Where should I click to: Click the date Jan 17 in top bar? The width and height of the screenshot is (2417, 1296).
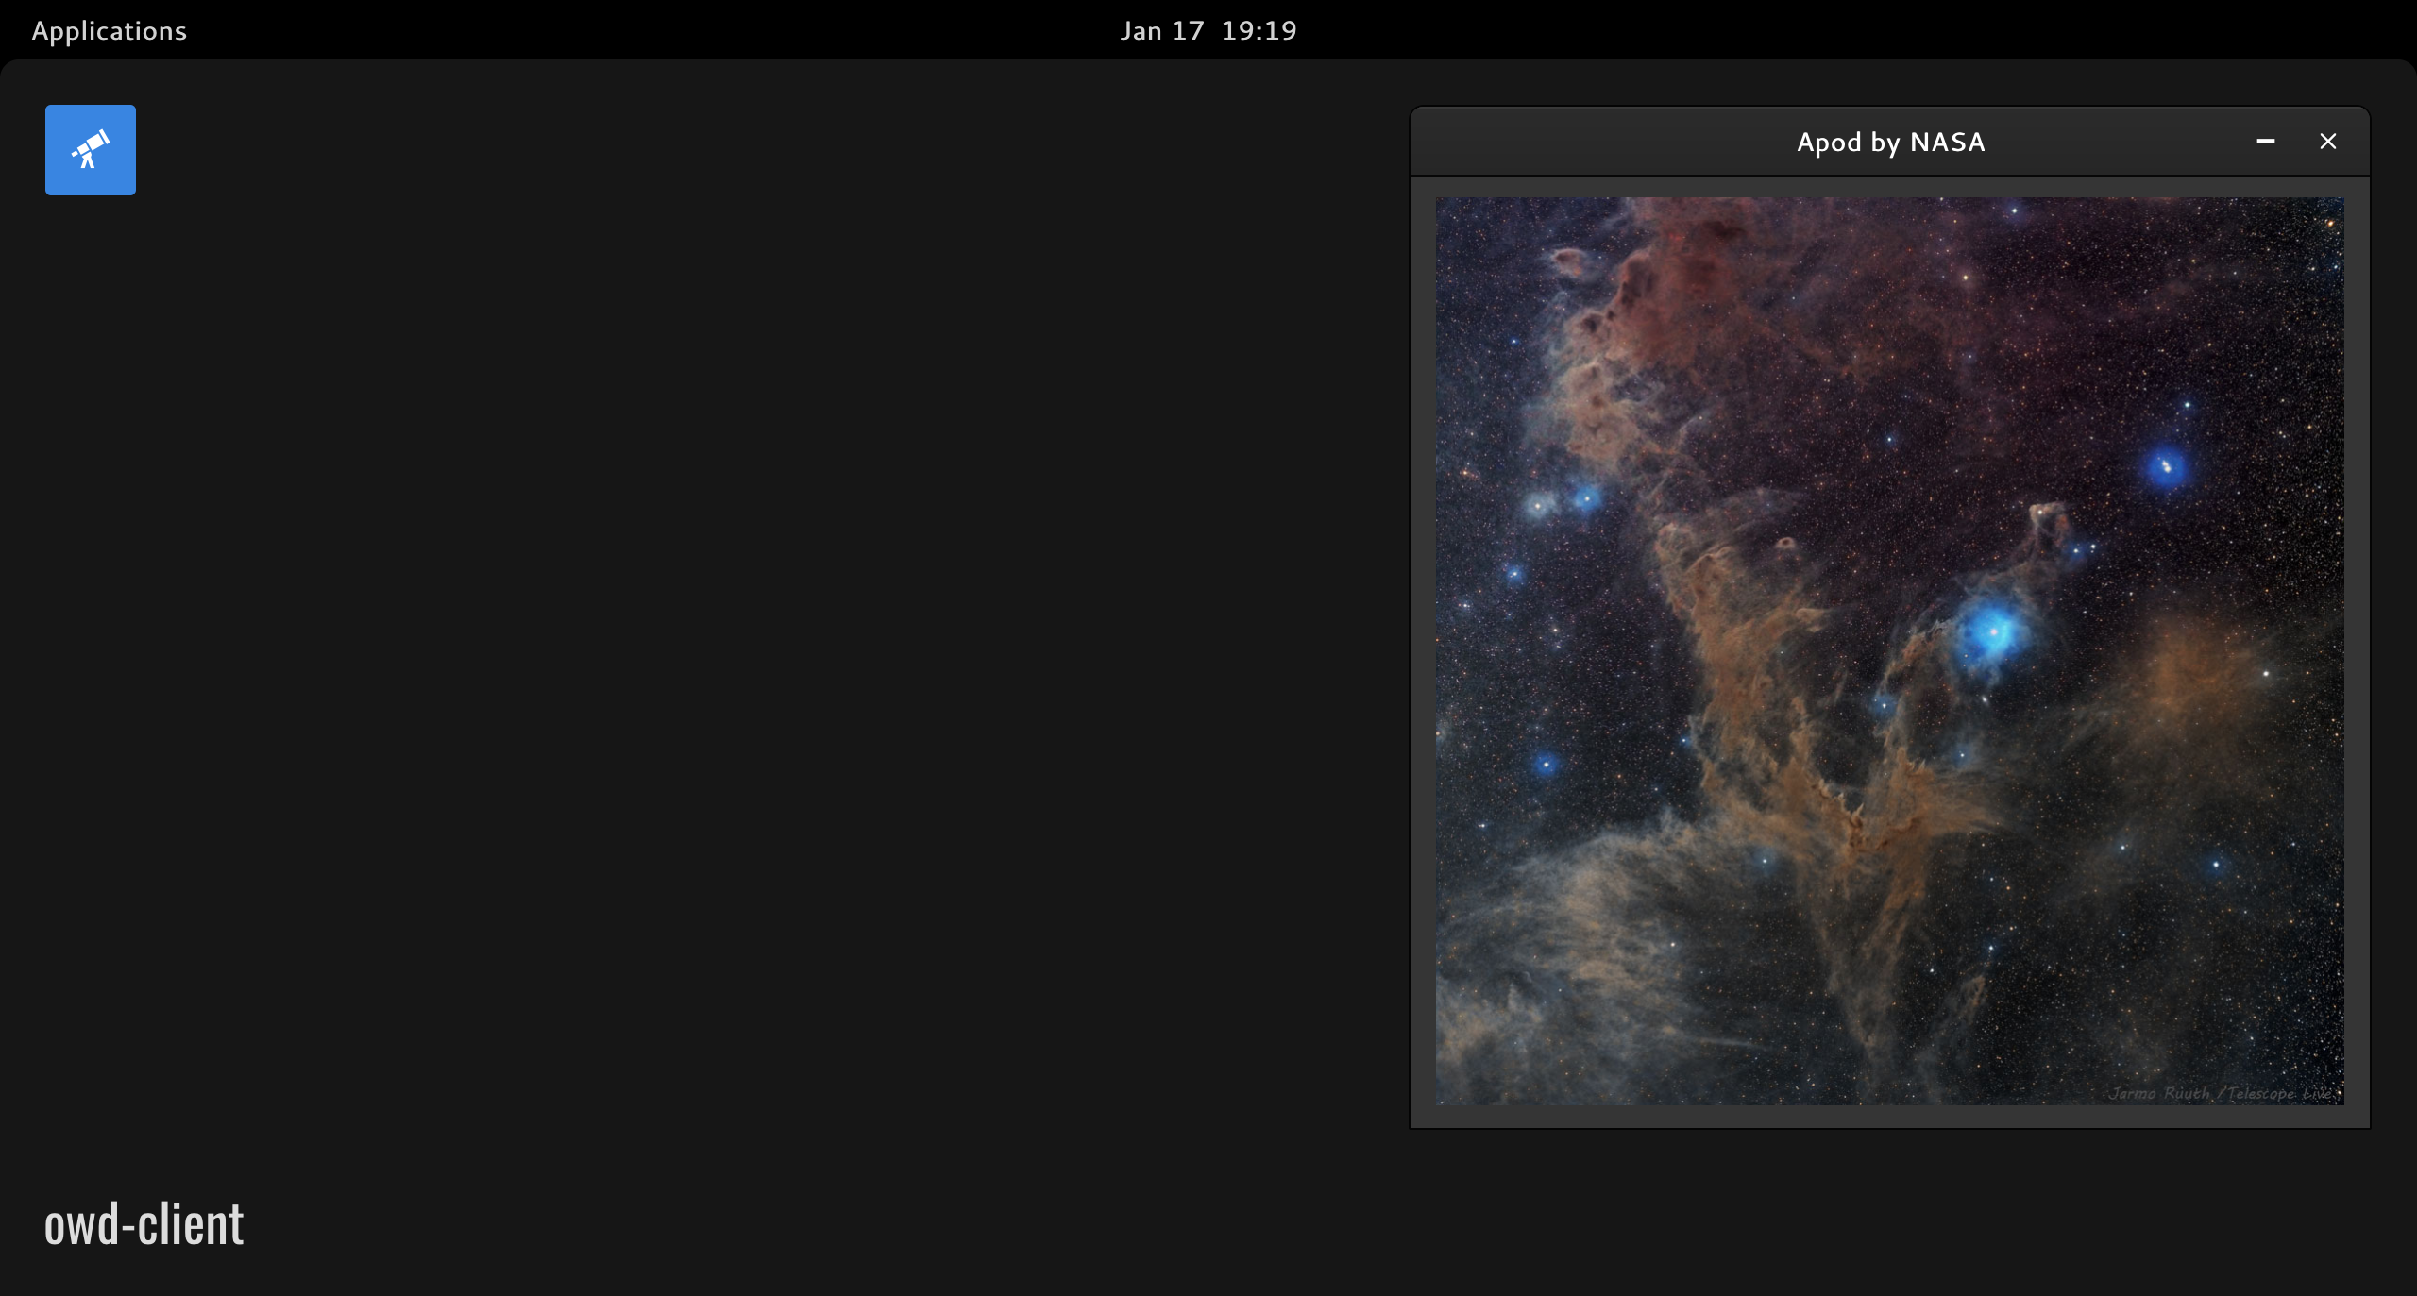click(x=1161, y=30)
